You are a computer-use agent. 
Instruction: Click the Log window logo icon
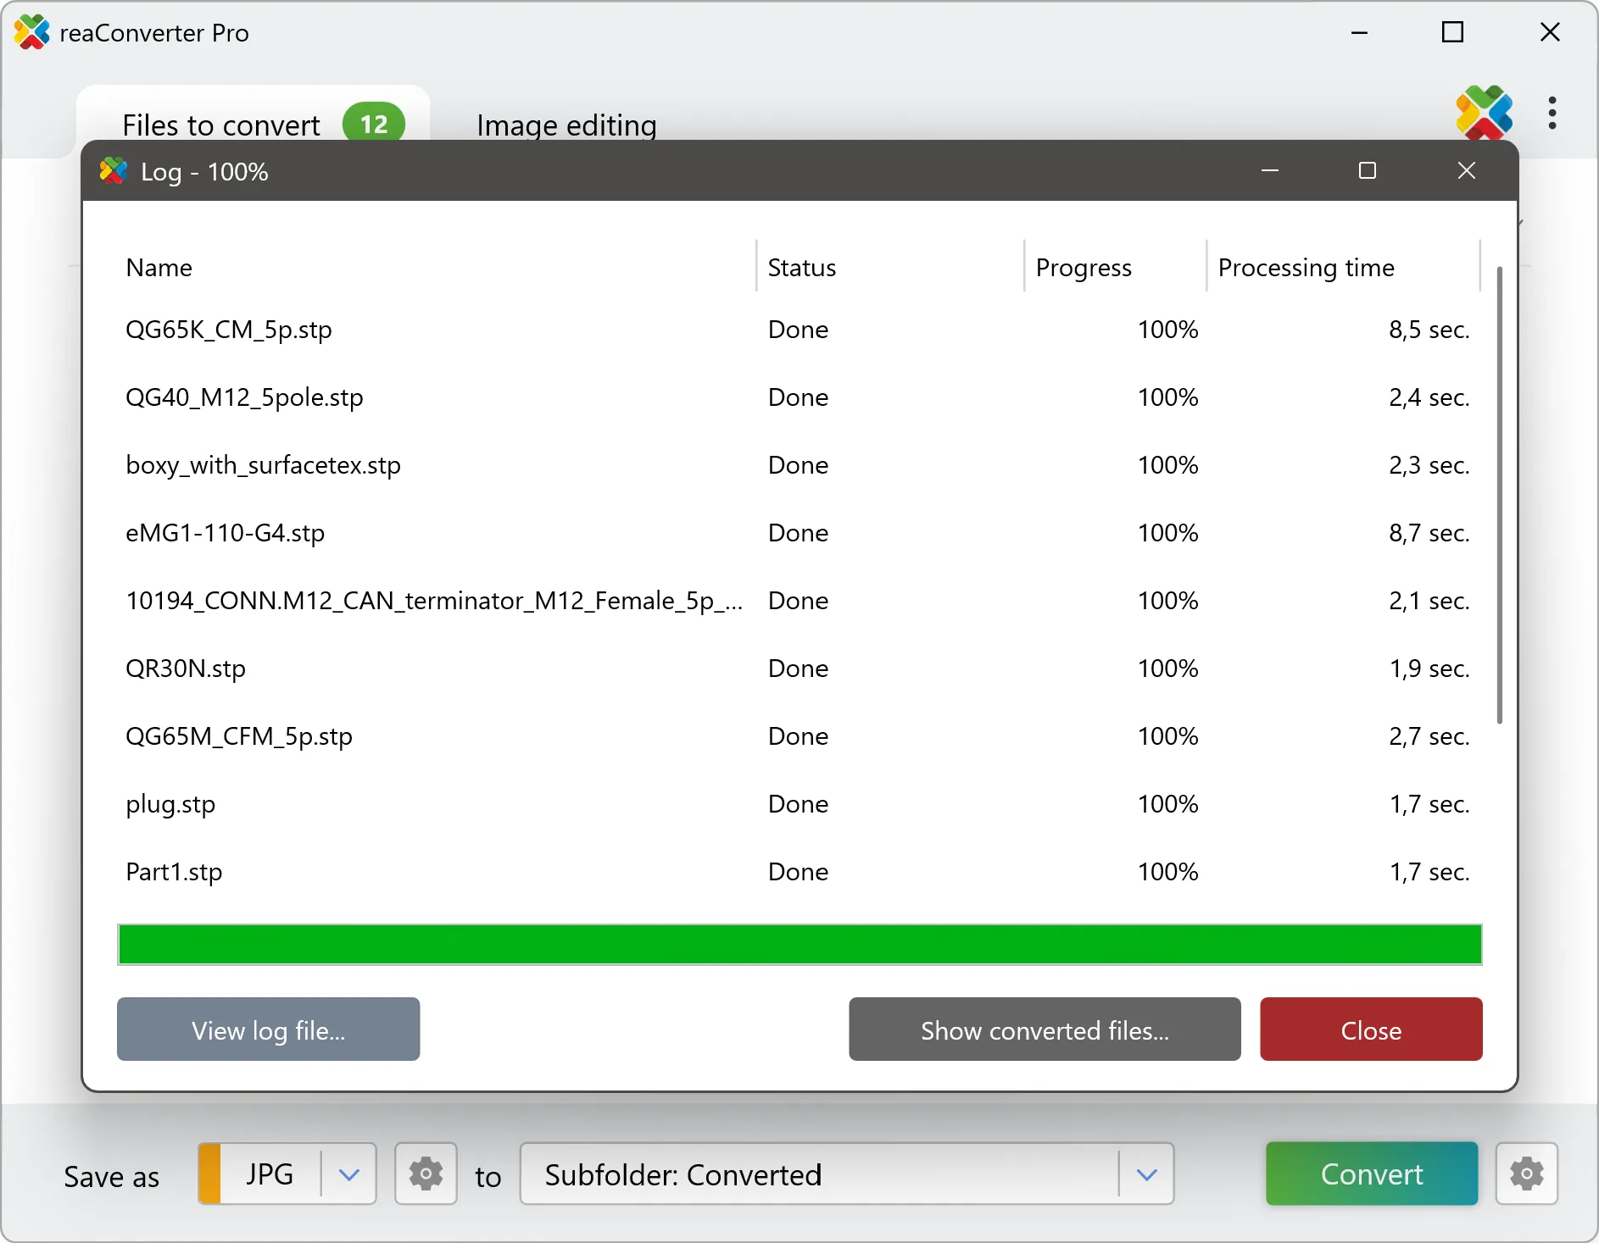(x=114, y=171)
